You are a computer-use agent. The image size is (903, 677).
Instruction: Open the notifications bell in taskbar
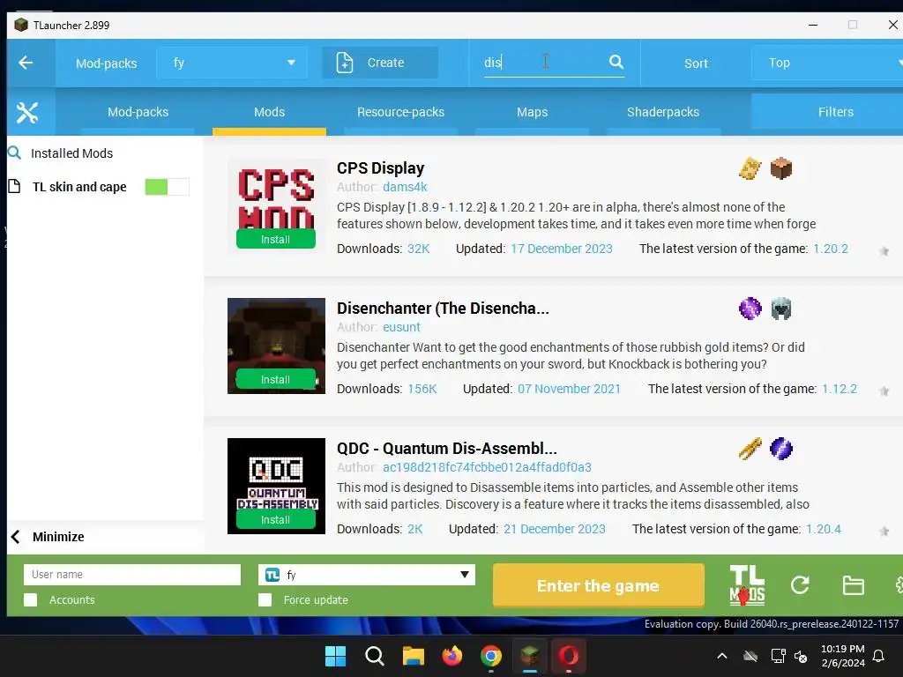(879, 656)
